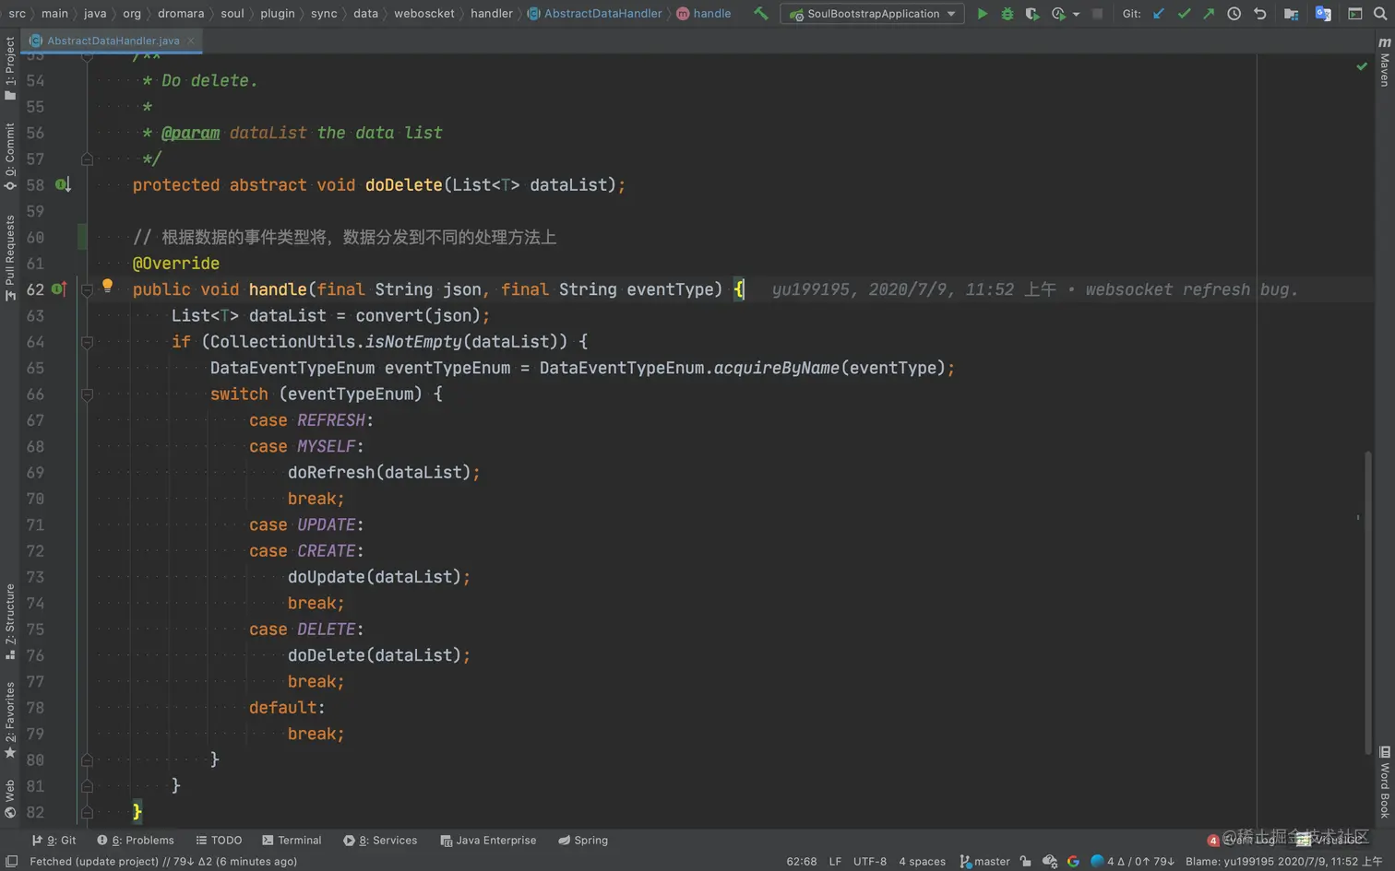Image resolution: width=1395 pixels, height=871 pixels.
Task: Click the Translate plugin icon
Action: (x=1323, y=14)
